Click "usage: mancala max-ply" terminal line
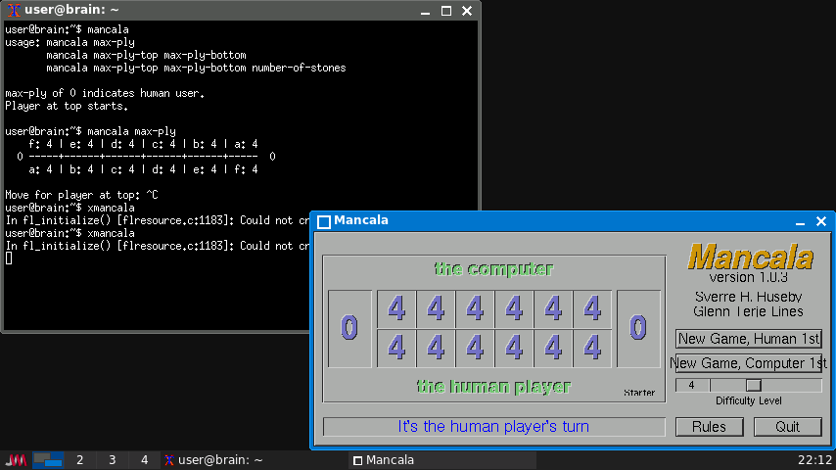Screen dimensions: 836x470 [x=70, y=42]
